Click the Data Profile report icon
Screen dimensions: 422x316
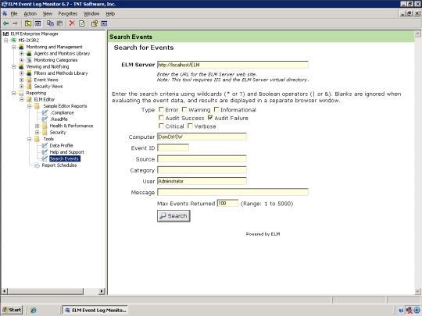pyautogui.click(x=45, y=146)
